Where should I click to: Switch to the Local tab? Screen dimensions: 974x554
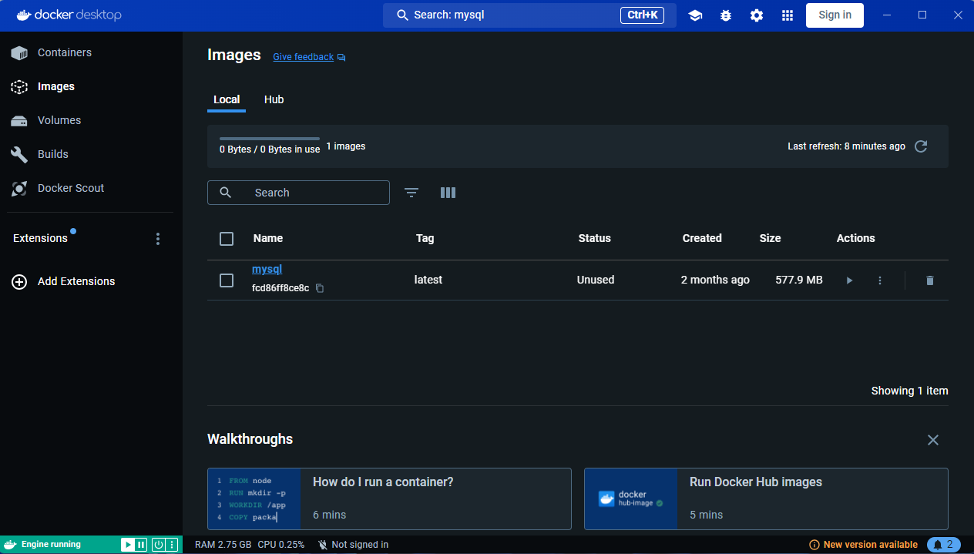tap(227, 99)
